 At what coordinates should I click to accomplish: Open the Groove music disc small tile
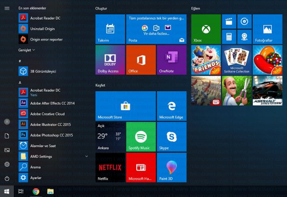tap(244, 21)
